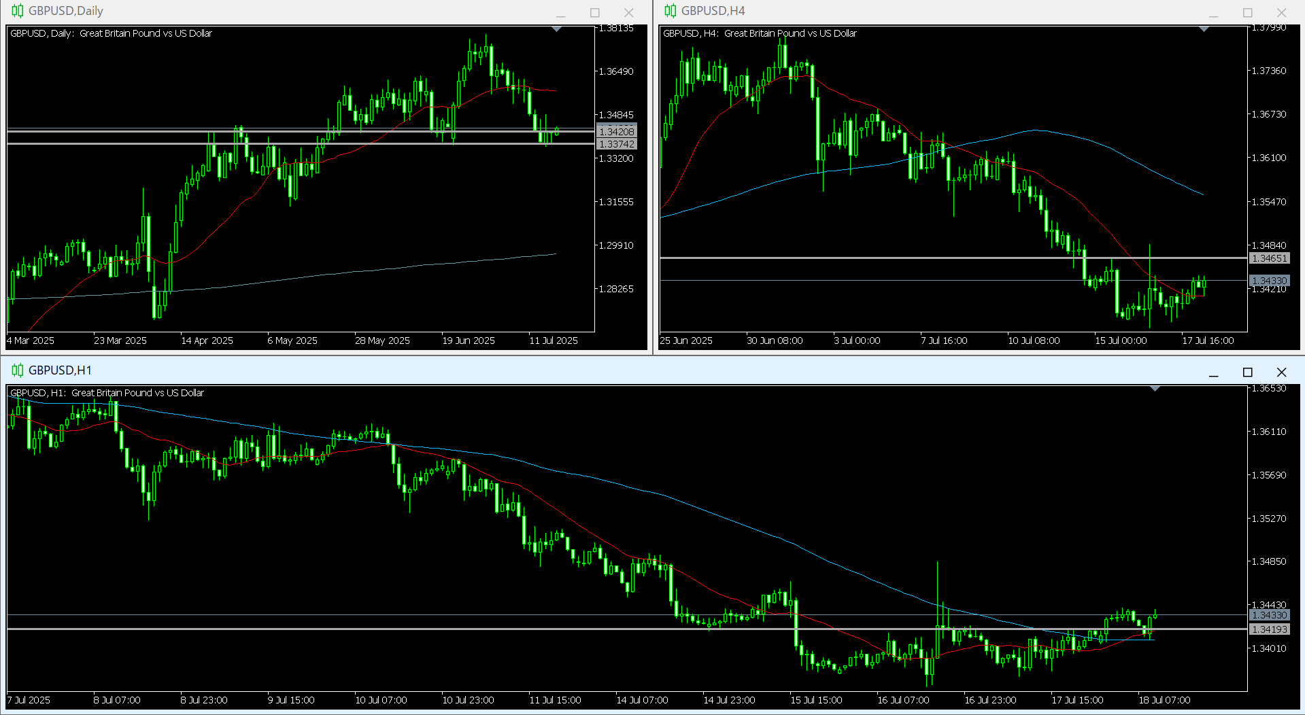Click the 1.34208 price label on Daily chart
Image resolution: width=1305 pixels, height=715 pixels.
click(617, 132)
